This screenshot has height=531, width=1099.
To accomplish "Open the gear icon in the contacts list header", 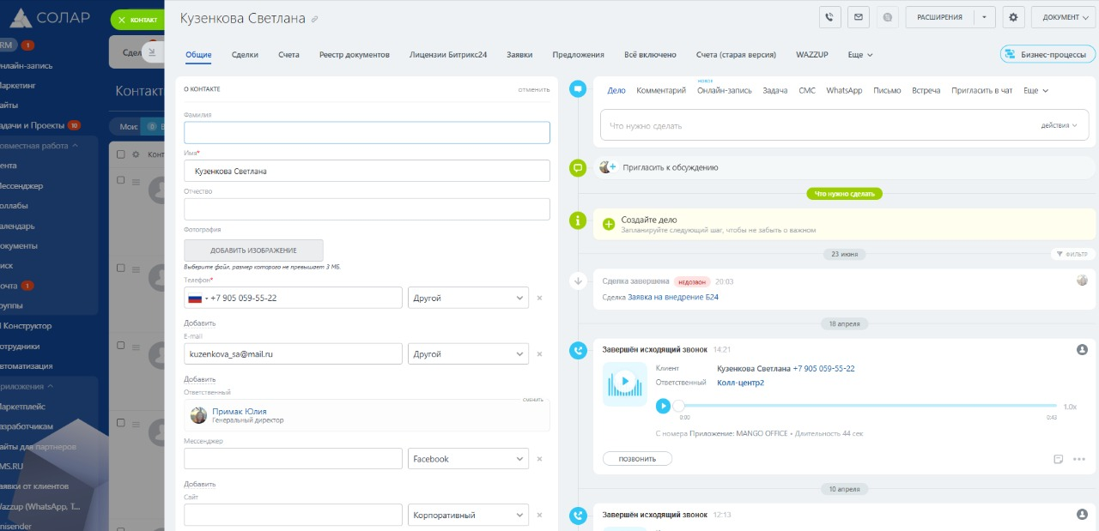I will (x=136, y=154).
